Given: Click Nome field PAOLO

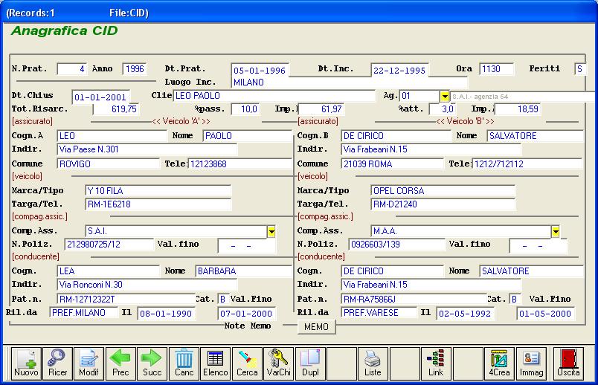Looking at the screenshot, I should [248, 136].
